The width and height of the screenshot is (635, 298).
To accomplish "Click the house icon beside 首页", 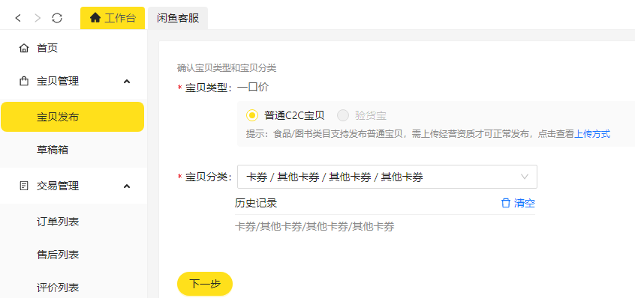I will click(24, 49).
